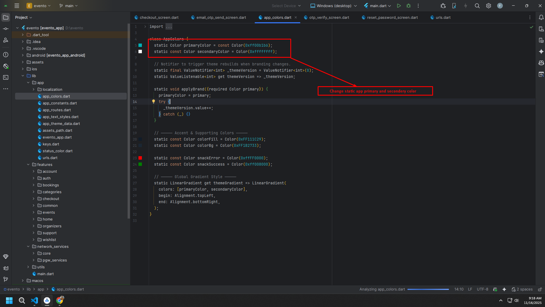Screen dimensions: 545x307
Task: Switch to the checkout_screen.dart tab
Action: point(158,17)
